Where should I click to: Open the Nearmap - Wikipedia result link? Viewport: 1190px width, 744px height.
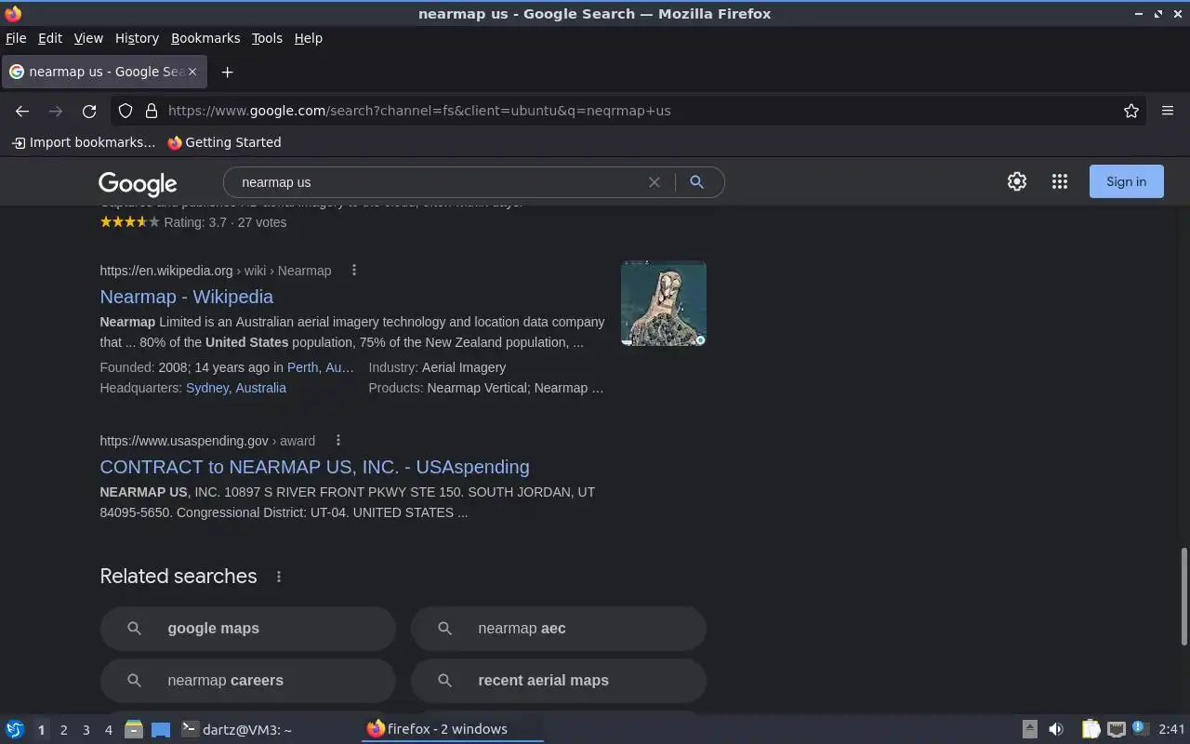coord(186,297)
